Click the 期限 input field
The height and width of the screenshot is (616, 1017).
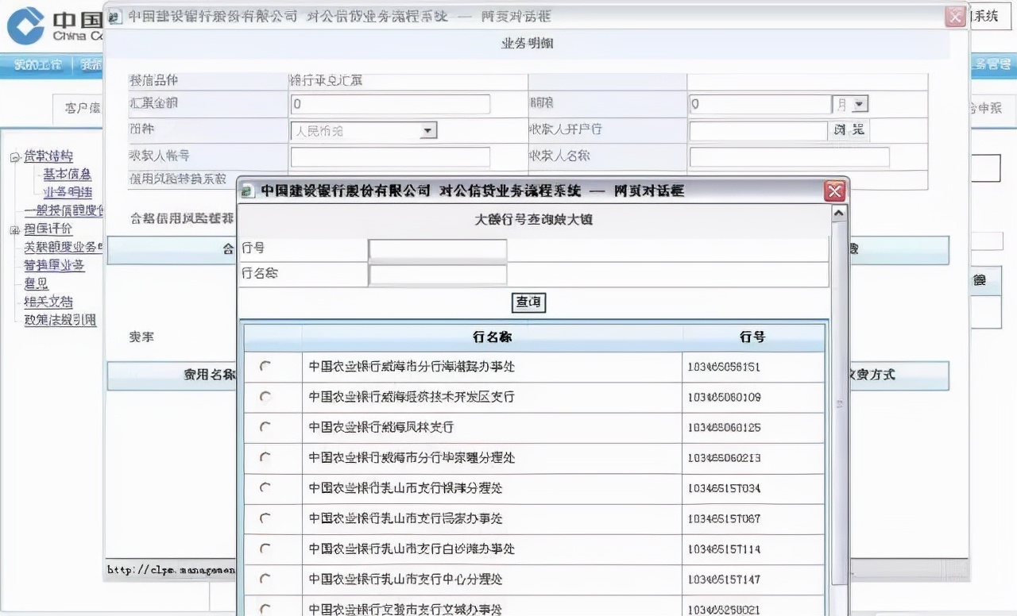760,104
